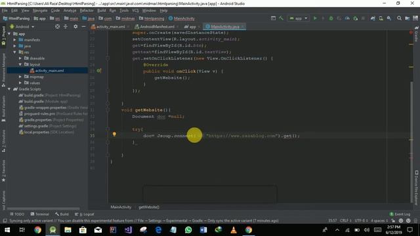Open the Build menu

pos(102,10)
